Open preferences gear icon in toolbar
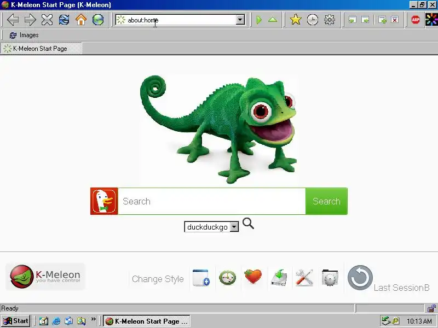The height and width of the screenshot is (328, 438). click(x=330, y=20)
